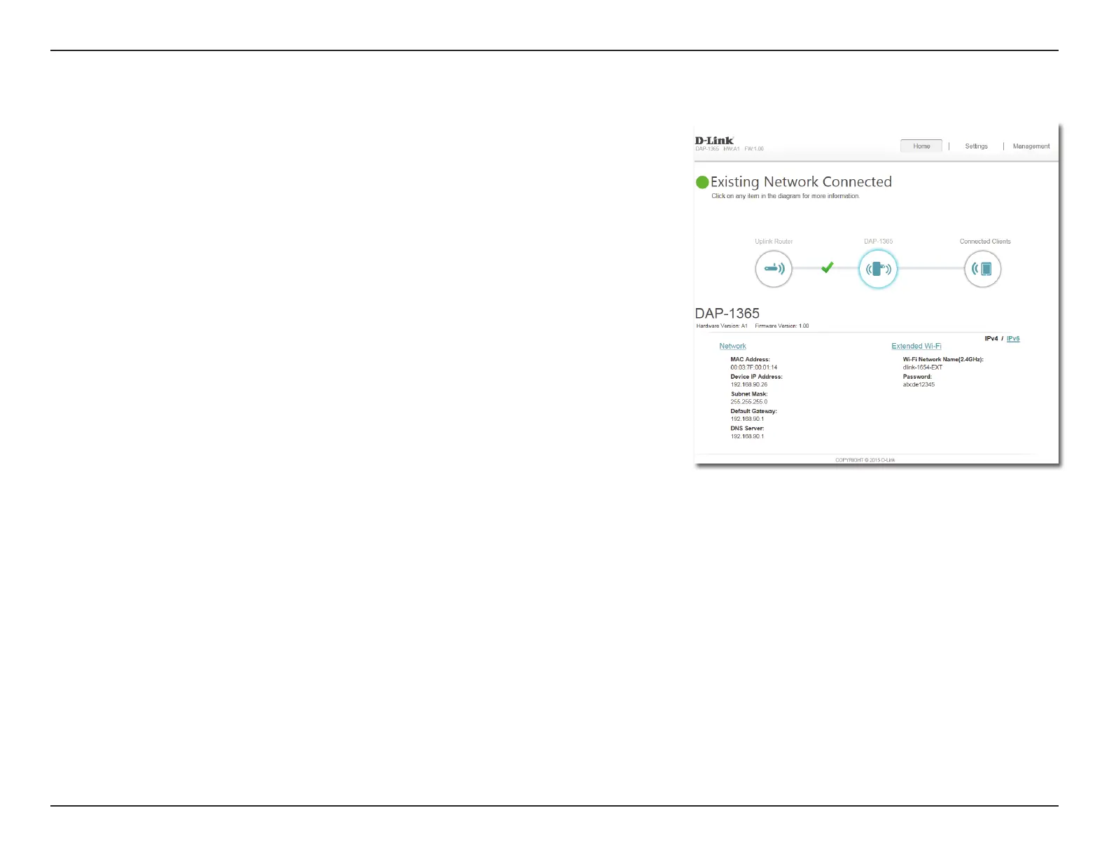1109x857 pixels.
Task: Open the Management menu
Action: (1031, 146)
